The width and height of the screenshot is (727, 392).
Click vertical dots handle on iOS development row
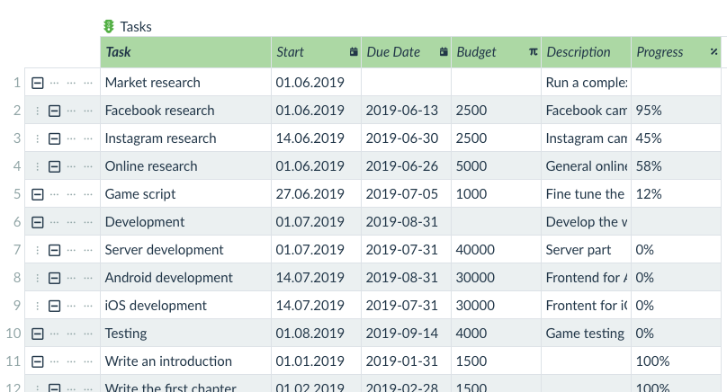click(38, 306)
